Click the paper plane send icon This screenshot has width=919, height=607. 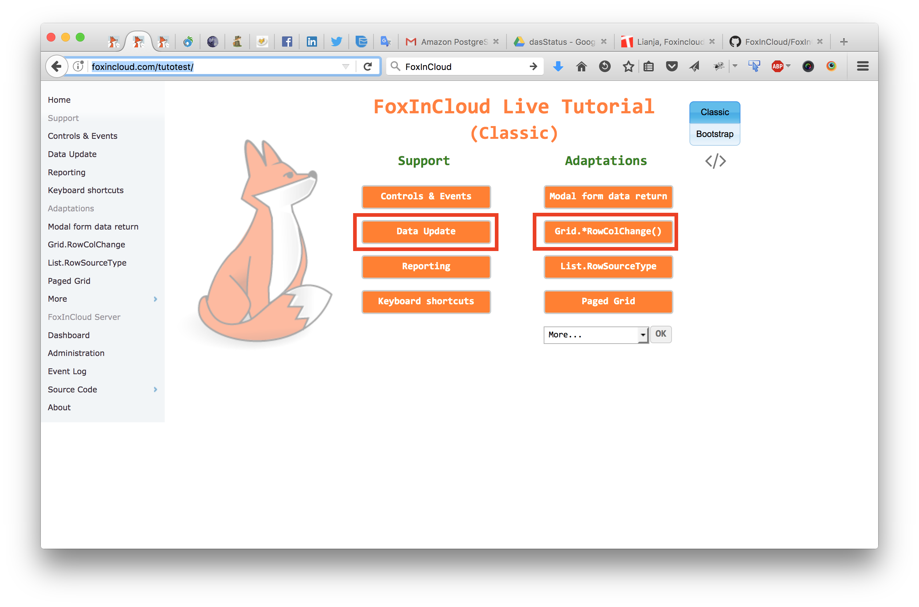(695, 67)
